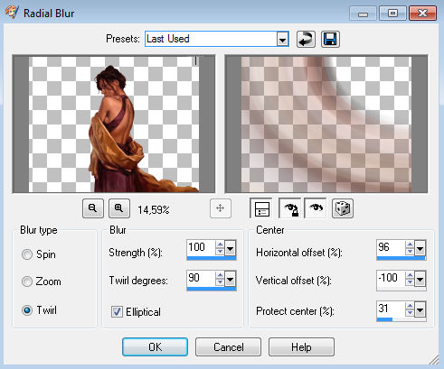Zoom in the preview with the plus magnifier

pyautogui.click(x=119, y=208)
